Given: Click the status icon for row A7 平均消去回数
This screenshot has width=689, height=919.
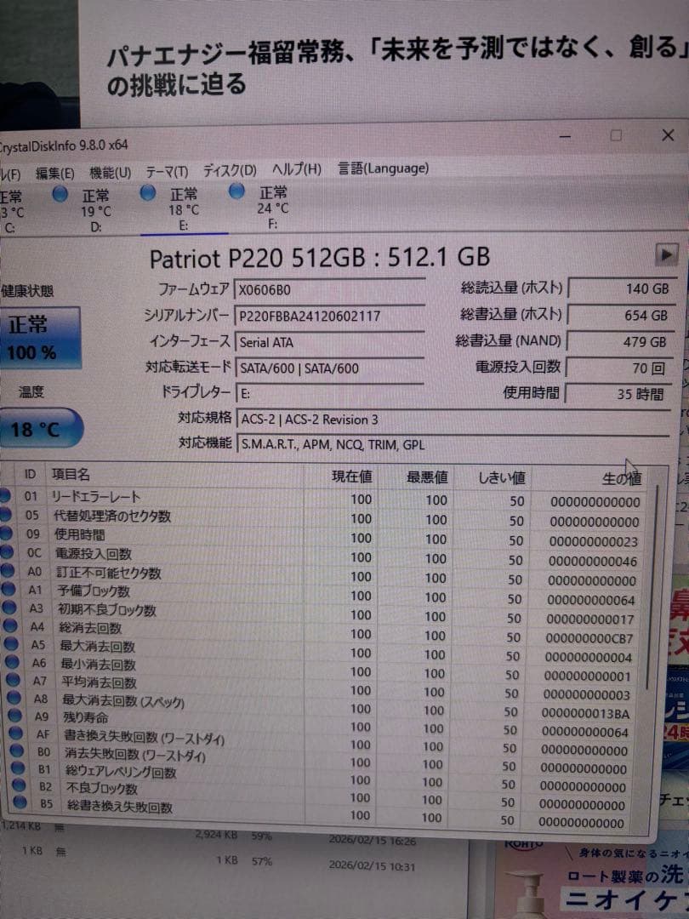Looking at the screenshot, I should [14, 680].
